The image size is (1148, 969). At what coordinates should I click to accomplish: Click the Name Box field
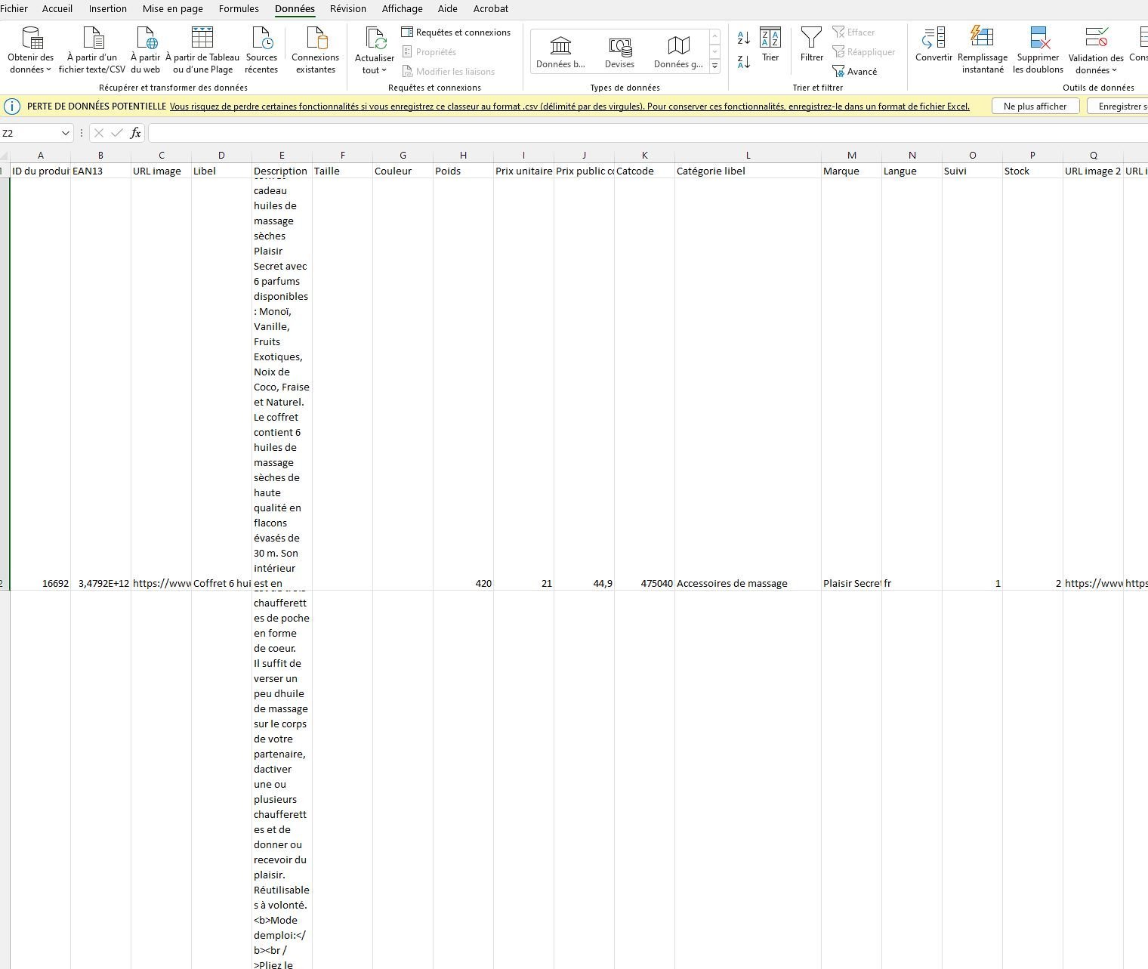coord(30,134)
